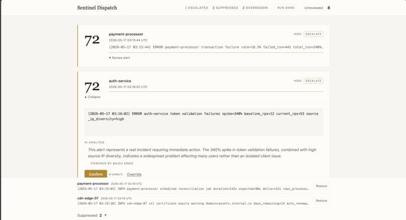Click the ssl certificate expiry warning log line
This screenshot has width=406, height=220.
[193, 203]
